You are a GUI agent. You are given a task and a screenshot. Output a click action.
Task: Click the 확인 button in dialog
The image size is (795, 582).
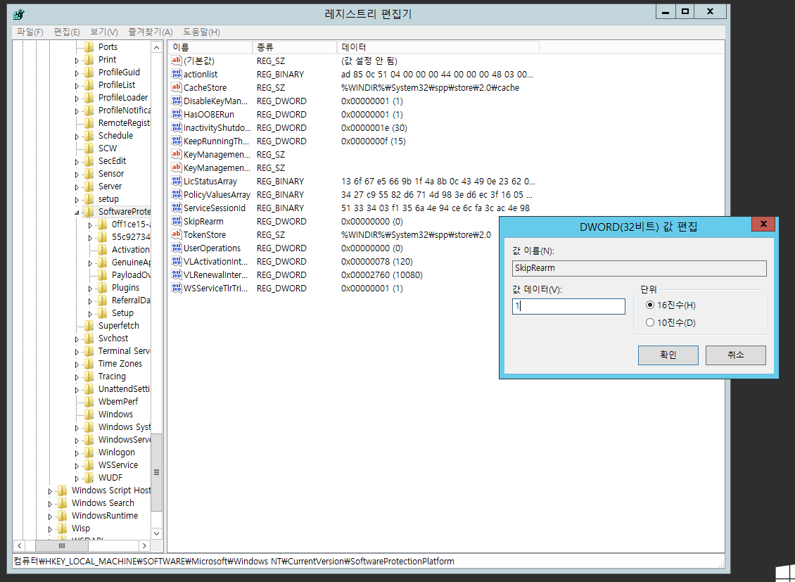pyautogui.click(x=668, y=355)
